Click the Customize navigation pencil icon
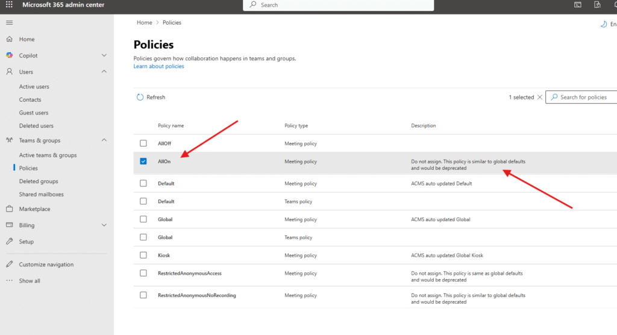 [9, 265]
